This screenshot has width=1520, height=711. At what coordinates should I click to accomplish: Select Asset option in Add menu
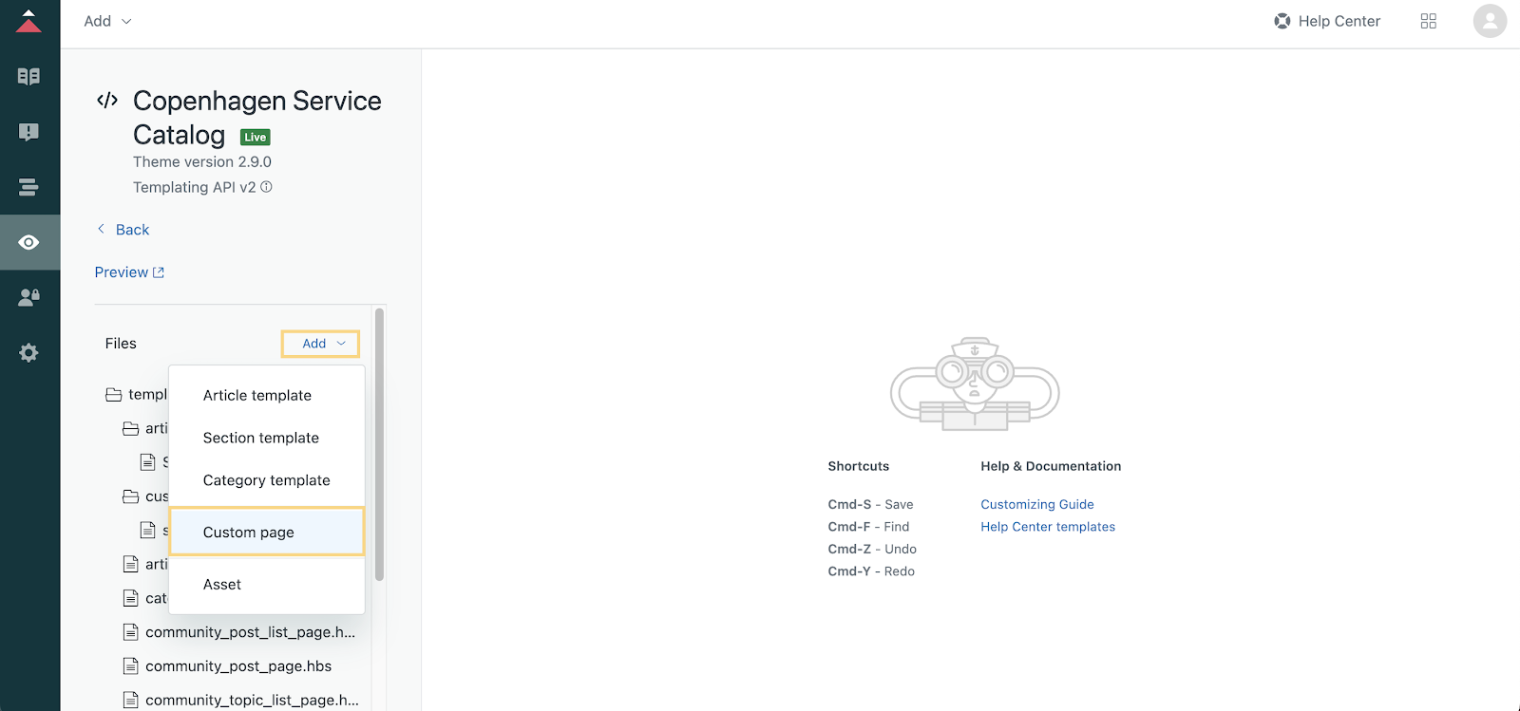click(222, 584)
